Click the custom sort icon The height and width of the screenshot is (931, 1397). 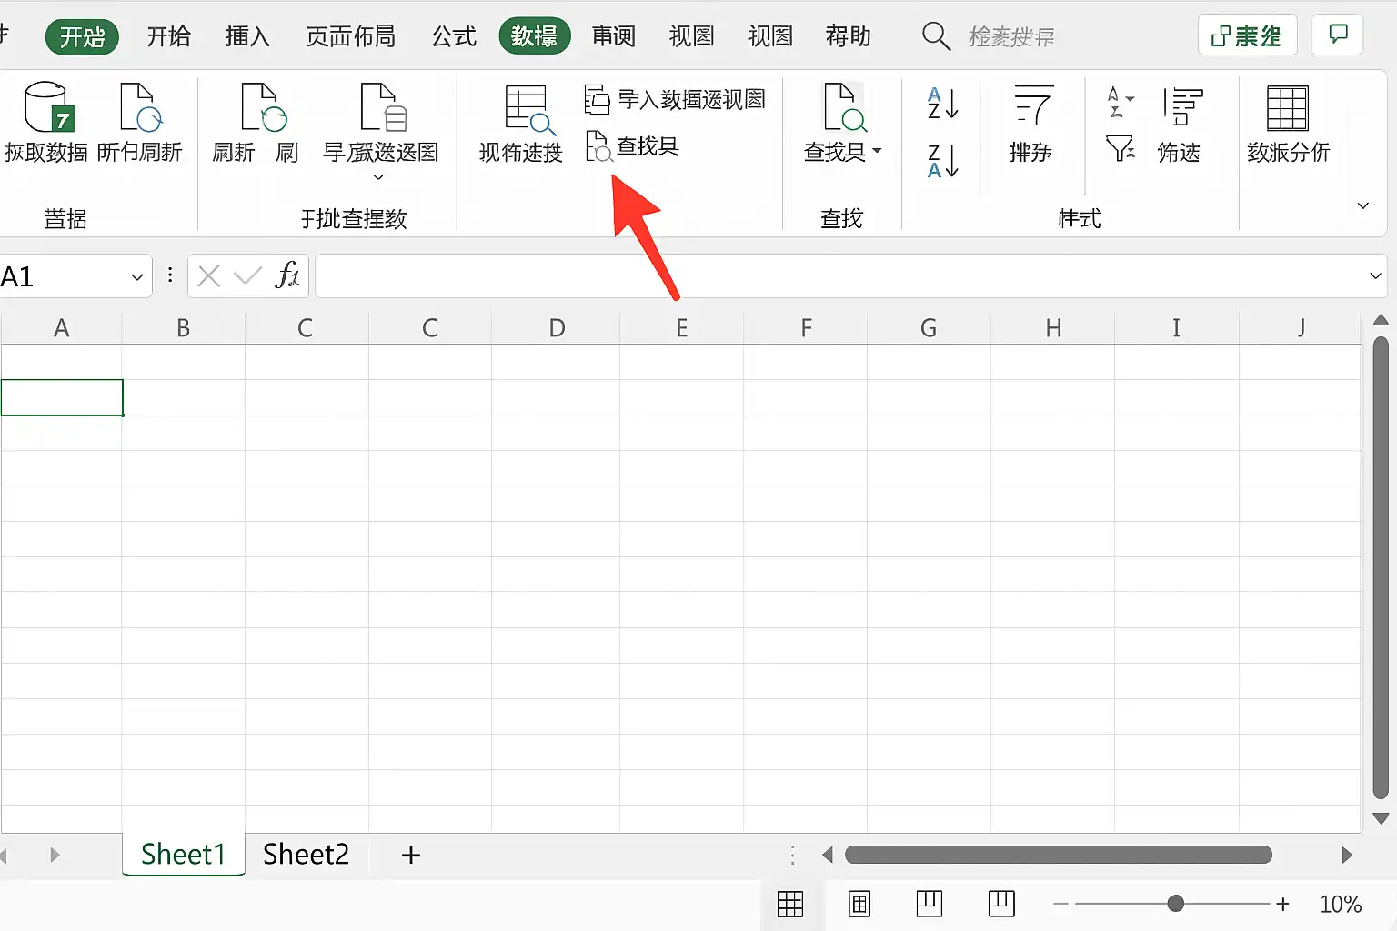(1032, 105)
